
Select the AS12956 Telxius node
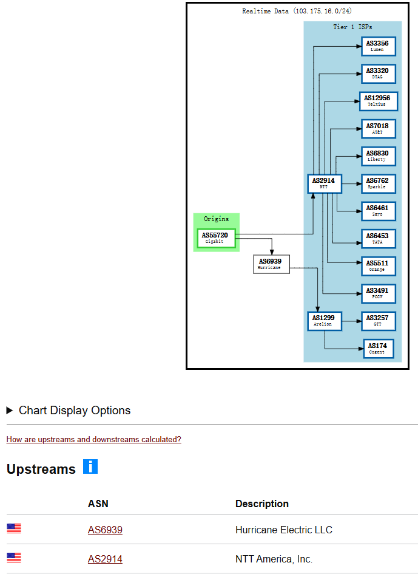379,101
